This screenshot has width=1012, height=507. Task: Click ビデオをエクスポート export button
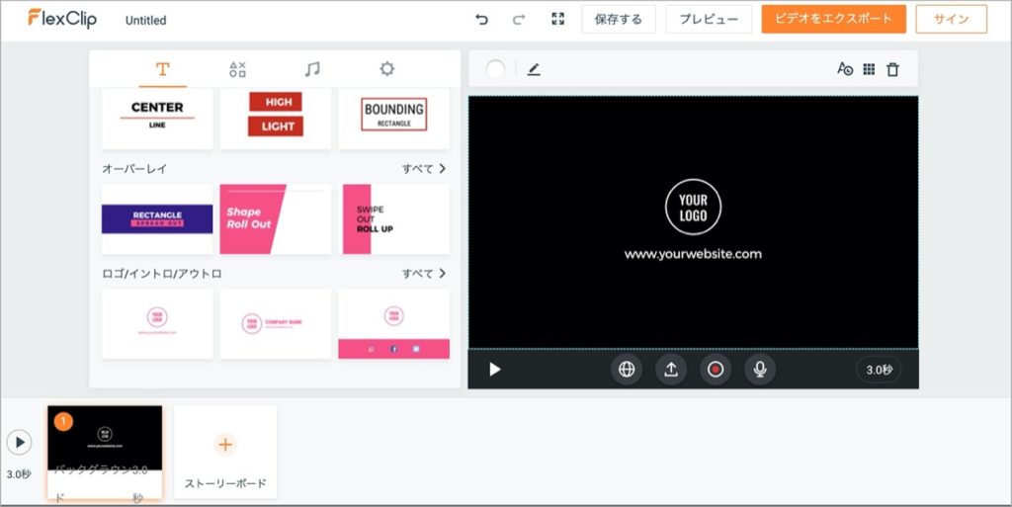click(x=834, y=19)
